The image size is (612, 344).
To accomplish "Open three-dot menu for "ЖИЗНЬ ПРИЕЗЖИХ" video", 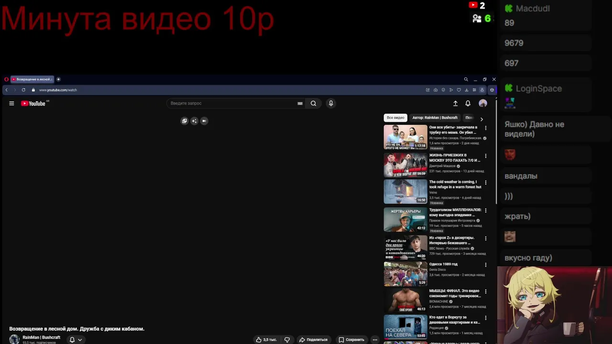I will coord(486,156).
